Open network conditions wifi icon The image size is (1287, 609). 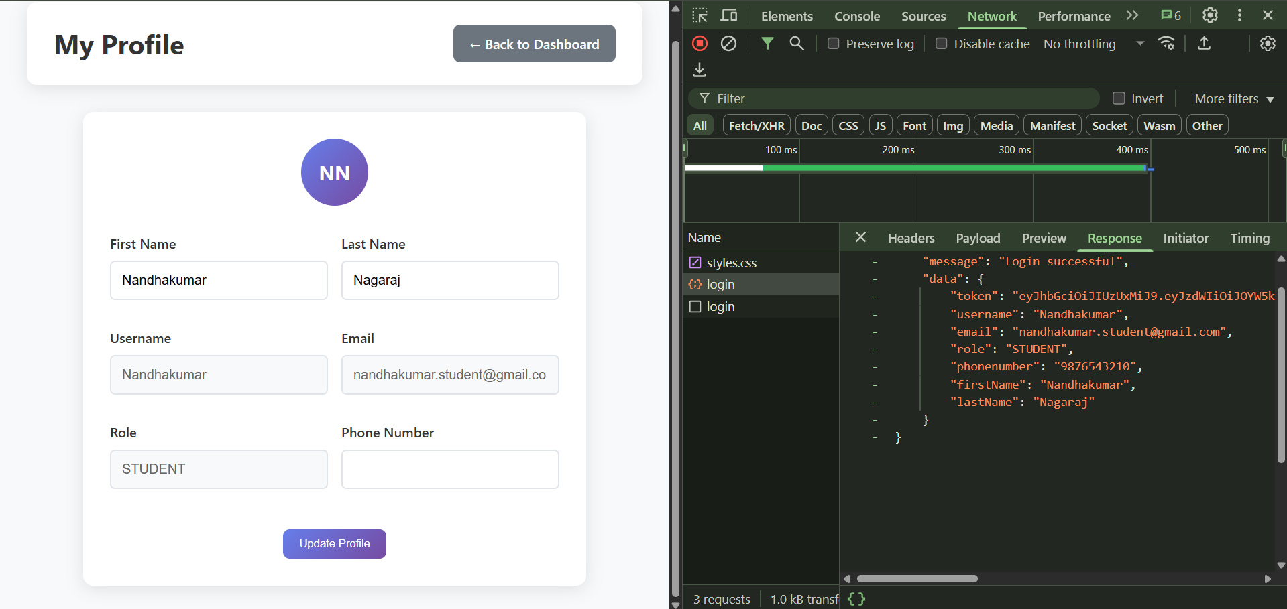(x=1166, y=44)
